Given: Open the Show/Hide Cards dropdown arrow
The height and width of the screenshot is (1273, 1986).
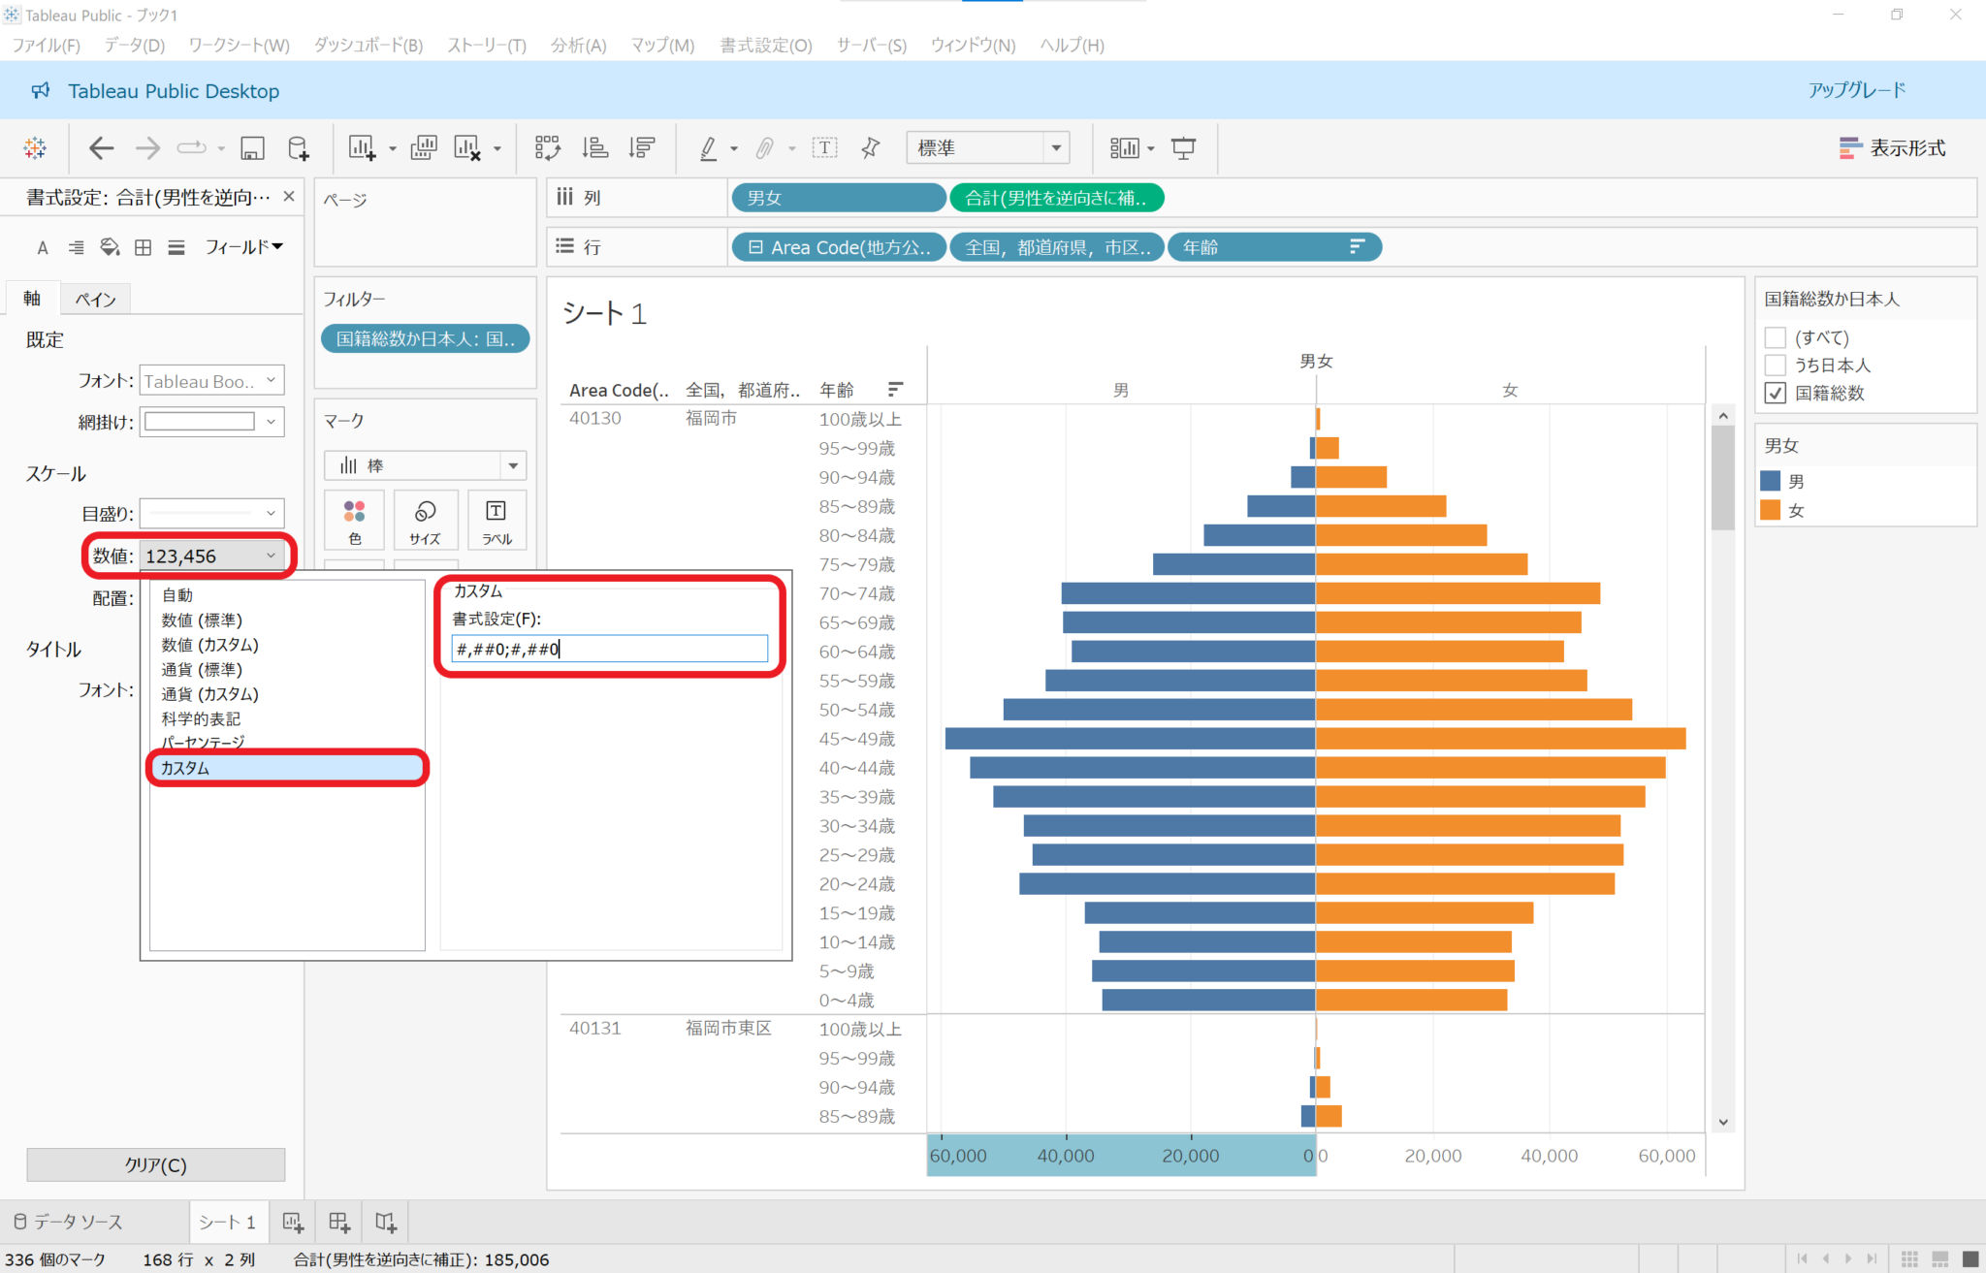Looking at the screenshot, I should pos(1151,148).
